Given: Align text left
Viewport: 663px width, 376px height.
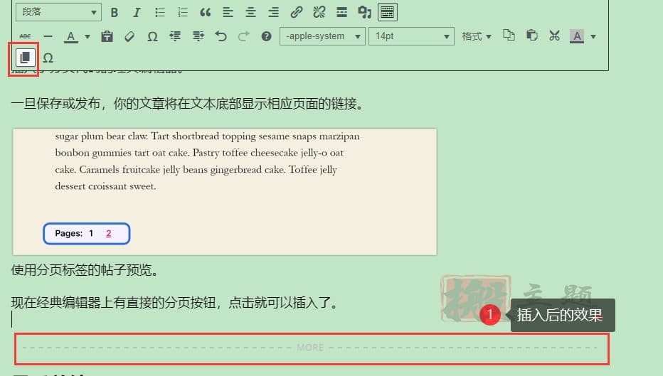Looking at the screenshot, I should click(228, 12).
